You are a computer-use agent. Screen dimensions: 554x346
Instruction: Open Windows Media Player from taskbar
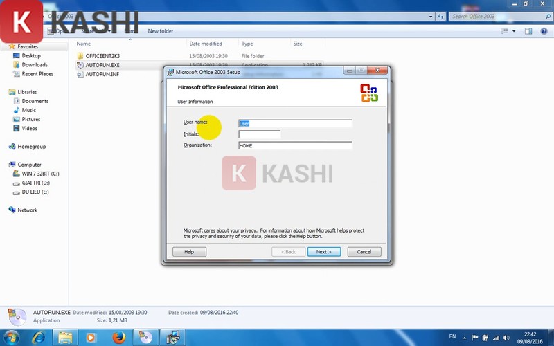[91, 337]
